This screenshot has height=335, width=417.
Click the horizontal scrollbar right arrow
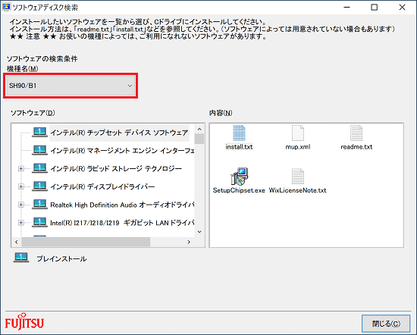pyautogui.click(x=189, y=242)
